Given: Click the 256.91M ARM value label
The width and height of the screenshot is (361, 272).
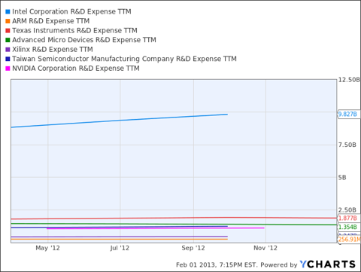Looking at the screenshot, I should click(x=349, y=239).
